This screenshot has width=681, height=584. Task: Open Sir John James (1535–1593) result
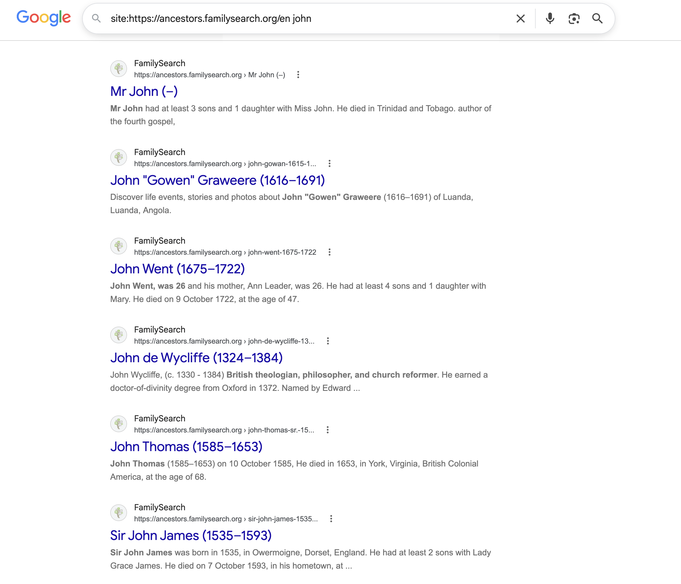pos(191,535)
